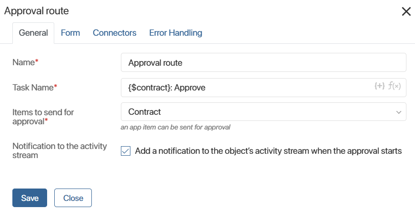Switch to the Form tab

tap(70, 33)
